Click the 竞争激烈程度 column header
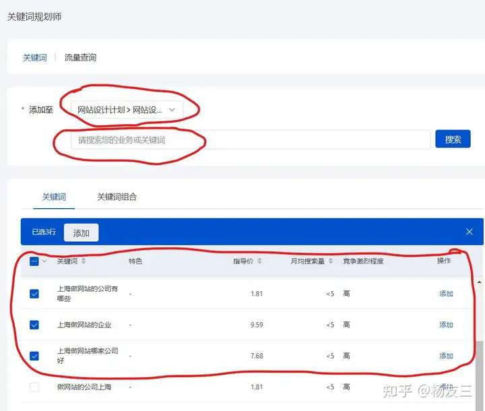This screenshot has width=485, height=411. coord(363,261)
